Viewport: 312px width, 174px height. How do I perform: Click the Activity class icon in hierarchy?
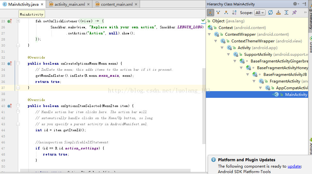230,48
